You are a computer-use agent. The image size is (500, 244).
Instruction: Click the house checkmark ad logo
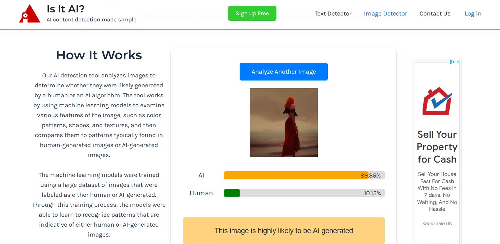[x=437, y=101]
